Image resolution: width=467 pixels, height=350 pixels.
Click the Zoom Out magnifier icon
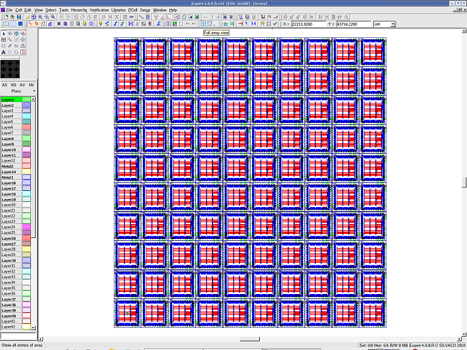pyautogui.click(x=47, y=17)
